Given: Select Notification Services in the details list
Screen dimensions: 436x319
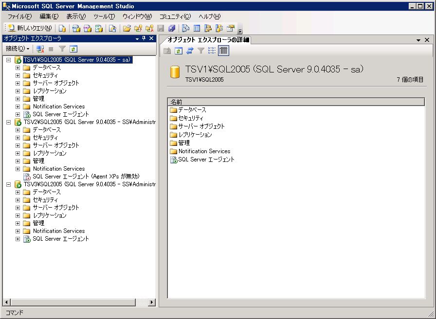Looking at the screenshot, I should coord(204,151).
